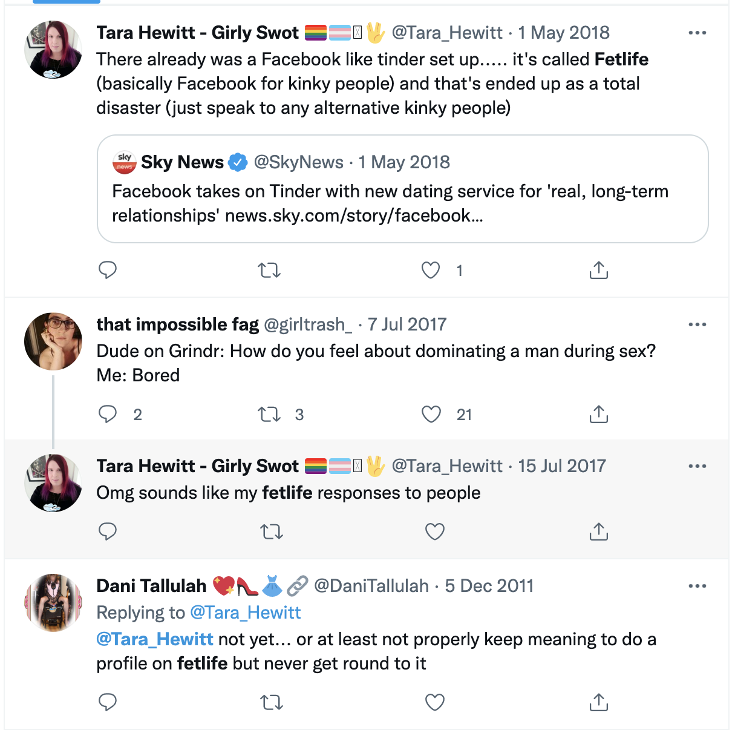Reply to the Dude on Grindr tweet
This screenshot has width=738, height=730.
(108, 414)
